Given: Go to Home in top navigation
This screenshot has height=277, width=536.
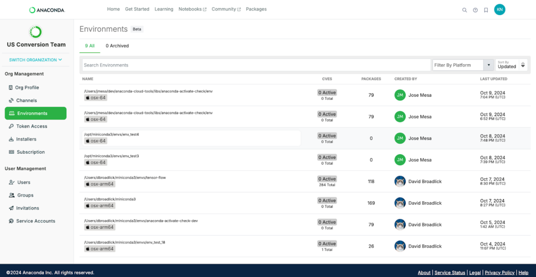Looking at the screenshot, I should pos(114,9).
